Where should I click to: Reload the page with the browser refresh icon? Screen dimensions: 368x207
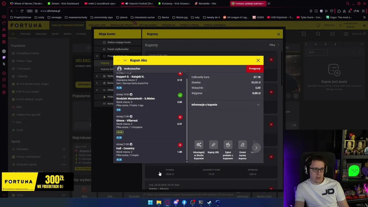point(22,11)
